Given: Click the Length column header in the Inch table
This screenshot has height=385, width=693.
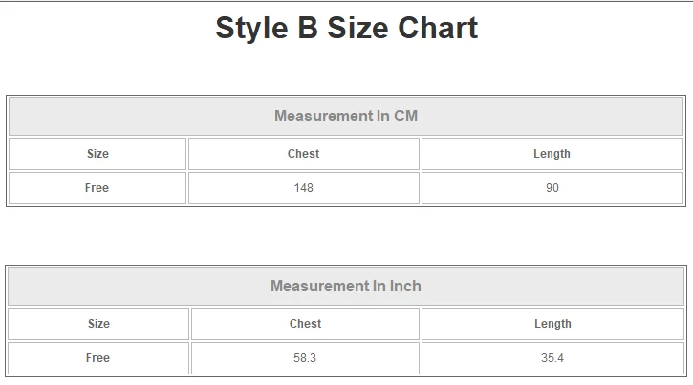Looking at the screenshot, I should 552,324.
